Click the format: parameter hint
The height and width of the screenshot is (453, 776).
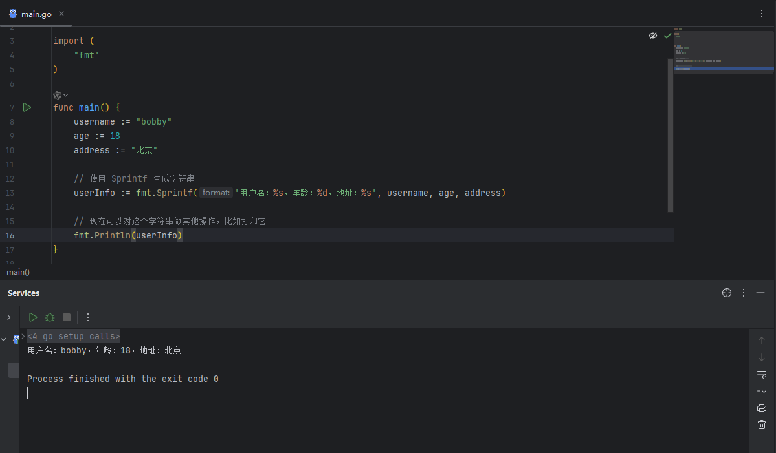[x=216, y=193]
